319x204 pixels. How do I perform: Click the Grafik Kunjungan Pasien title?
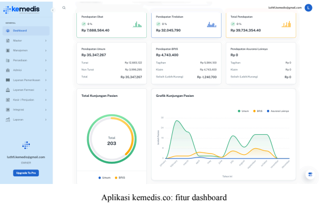(175, 96)
